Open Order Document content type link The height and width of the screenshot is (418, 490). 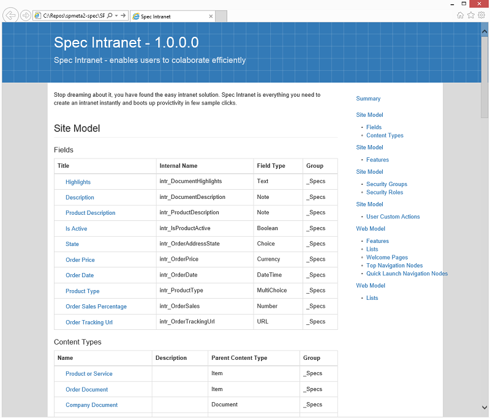click(86, 390)
